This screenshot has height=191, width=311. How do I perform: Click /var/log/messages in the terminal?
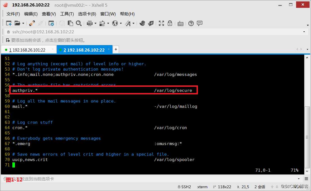tap(175, 74)
